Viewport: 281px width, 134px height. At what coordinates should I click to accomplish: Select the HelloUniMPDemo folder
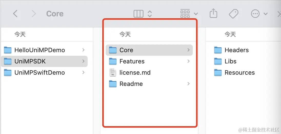(x=44, y=50)
